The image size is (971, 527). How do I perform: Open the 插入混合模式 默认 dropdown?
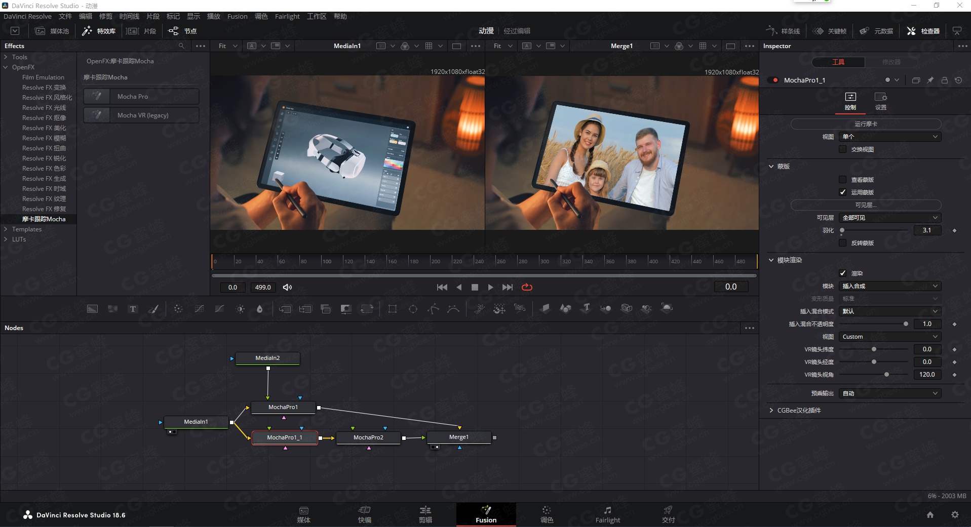click(890, 311)
